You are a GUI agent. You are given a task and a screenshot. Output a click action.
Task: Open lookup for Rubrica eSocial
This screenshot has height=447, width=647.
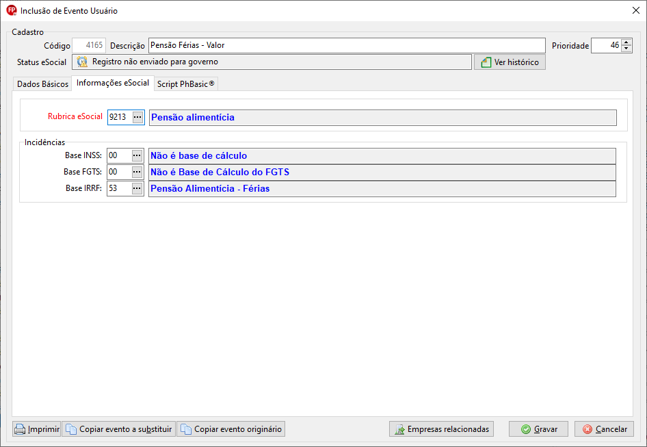[137, 118]
